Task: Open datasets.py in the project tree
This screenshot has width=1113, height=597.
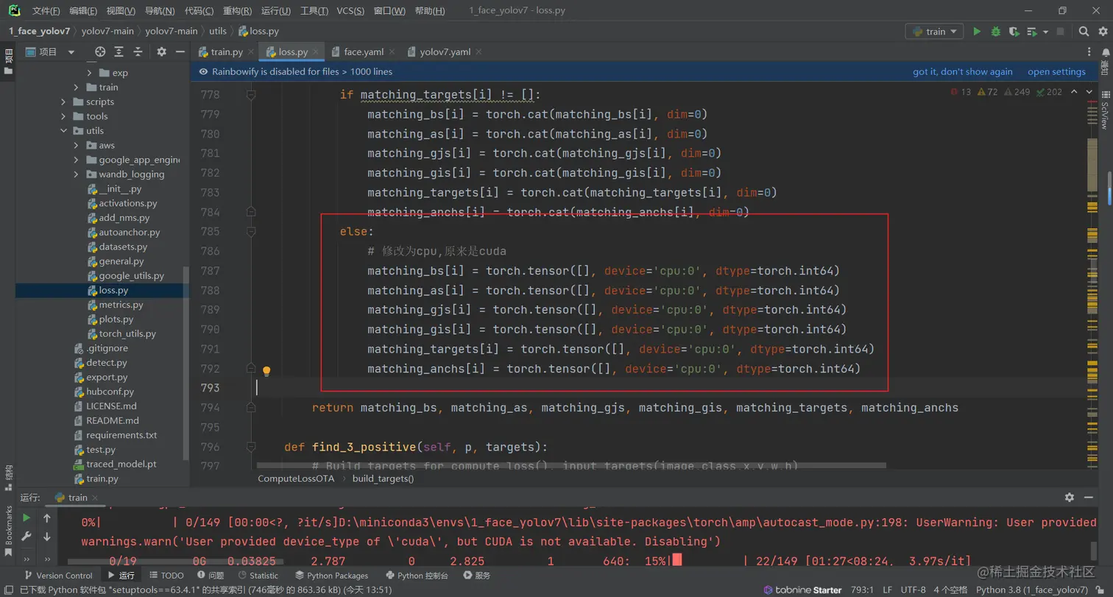Action: pyautogui.click(x=123, y=247)
